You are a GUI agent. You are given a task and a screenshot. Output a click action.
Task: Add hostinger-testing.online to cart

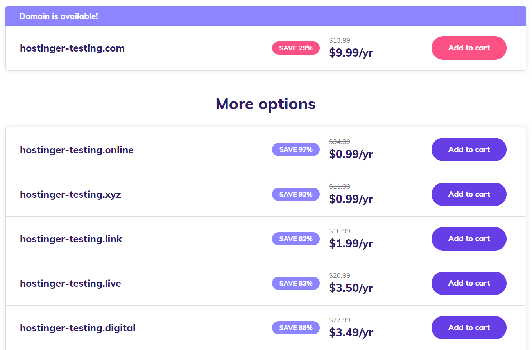(x=469, y=149)
